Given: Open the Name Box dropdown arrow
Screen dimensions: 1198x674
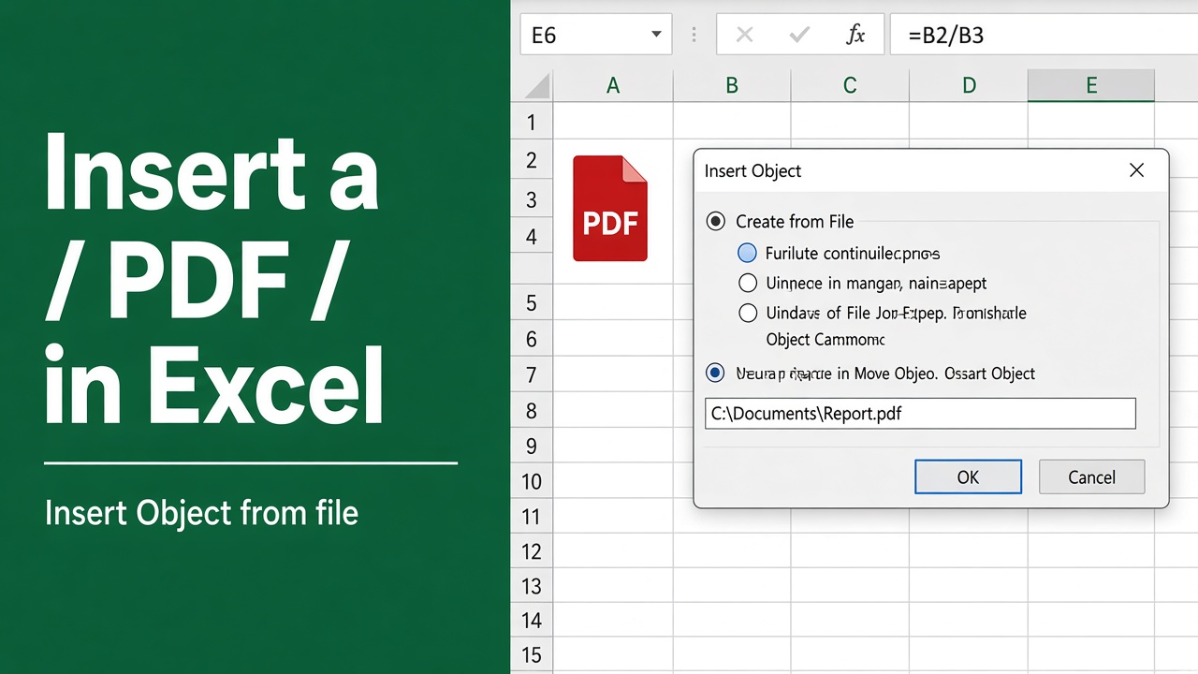Looking at the screenshot, I should (656, 36).
